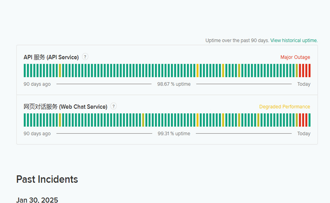
Task: Click the first red bar in API Service row
Action: [299, 70]
